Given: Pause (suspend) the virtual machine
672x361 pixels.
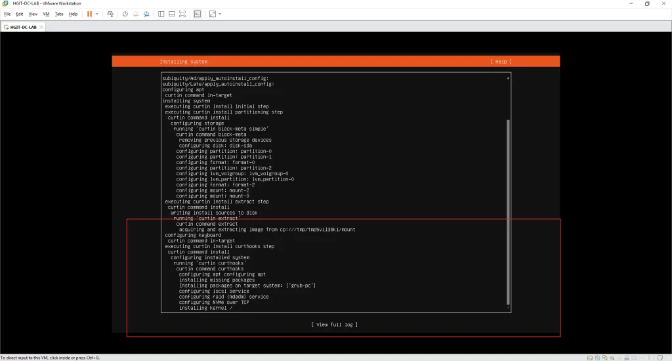Looking at the screenshot, I should pyautogui.click(x=89, y=14).
